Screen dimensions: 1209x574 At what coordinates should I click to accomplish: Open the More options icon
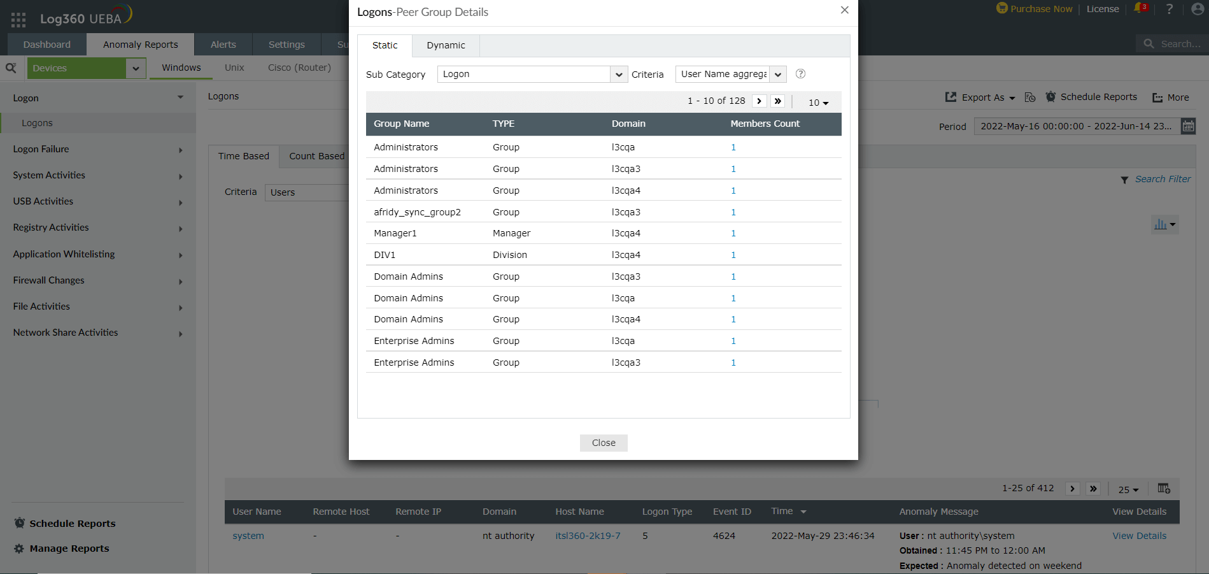tap(1157, 97)
